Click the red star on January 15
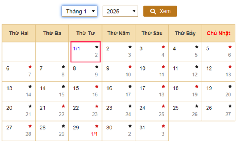Image resolution: width=238 pixels, height=144 pixels. point(97,87)
